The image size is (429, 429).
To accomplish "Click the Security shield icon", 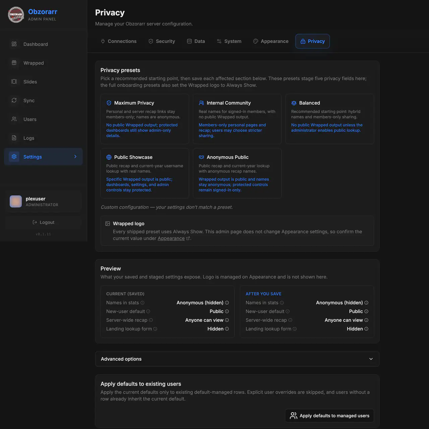I will pos(151,41).
